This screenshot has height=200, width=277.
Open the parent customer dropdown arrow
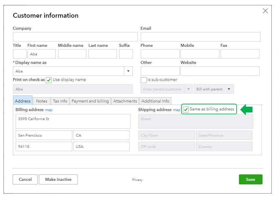click(188, 89)
